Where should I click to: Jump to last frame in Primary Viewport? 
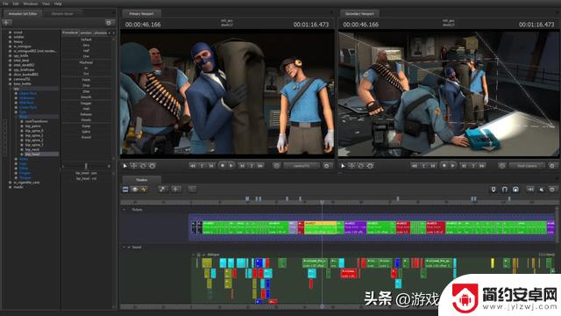pyautogui.click(x=260, y=166)
